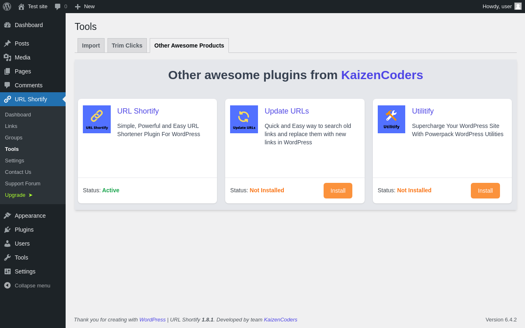Click the Update URLs plugin icon

coord(244,119)
